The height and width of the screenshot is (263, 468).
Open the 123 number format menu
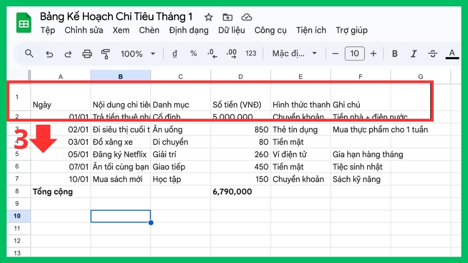(x=251, y=53)
